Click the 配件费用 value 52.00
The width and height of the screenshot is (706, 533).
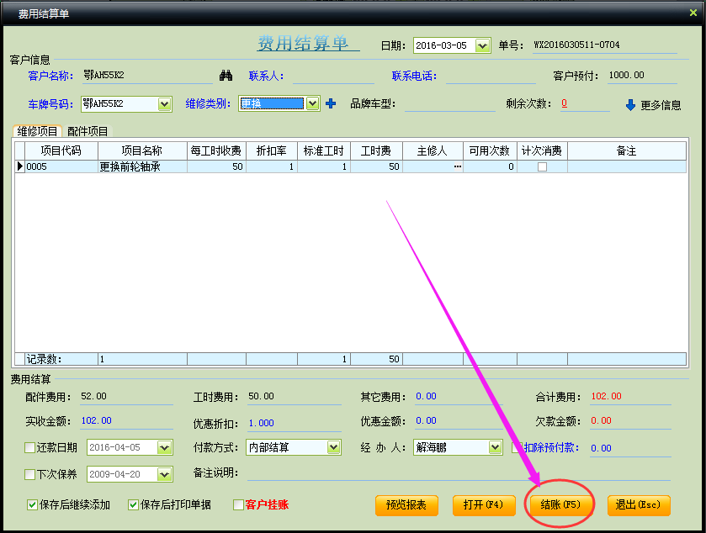click(x=93, y=396)
